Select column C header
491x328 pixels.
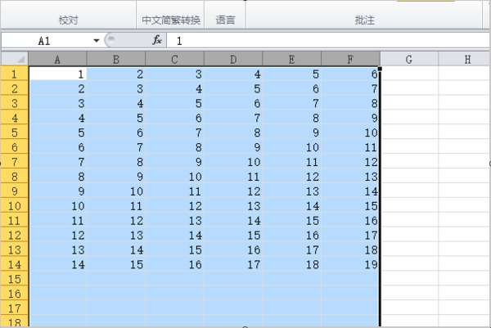tap(175, 59)
